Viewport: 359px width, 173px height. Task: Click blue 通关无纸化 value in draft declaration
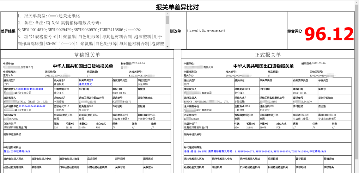click(x=85, y=84)
